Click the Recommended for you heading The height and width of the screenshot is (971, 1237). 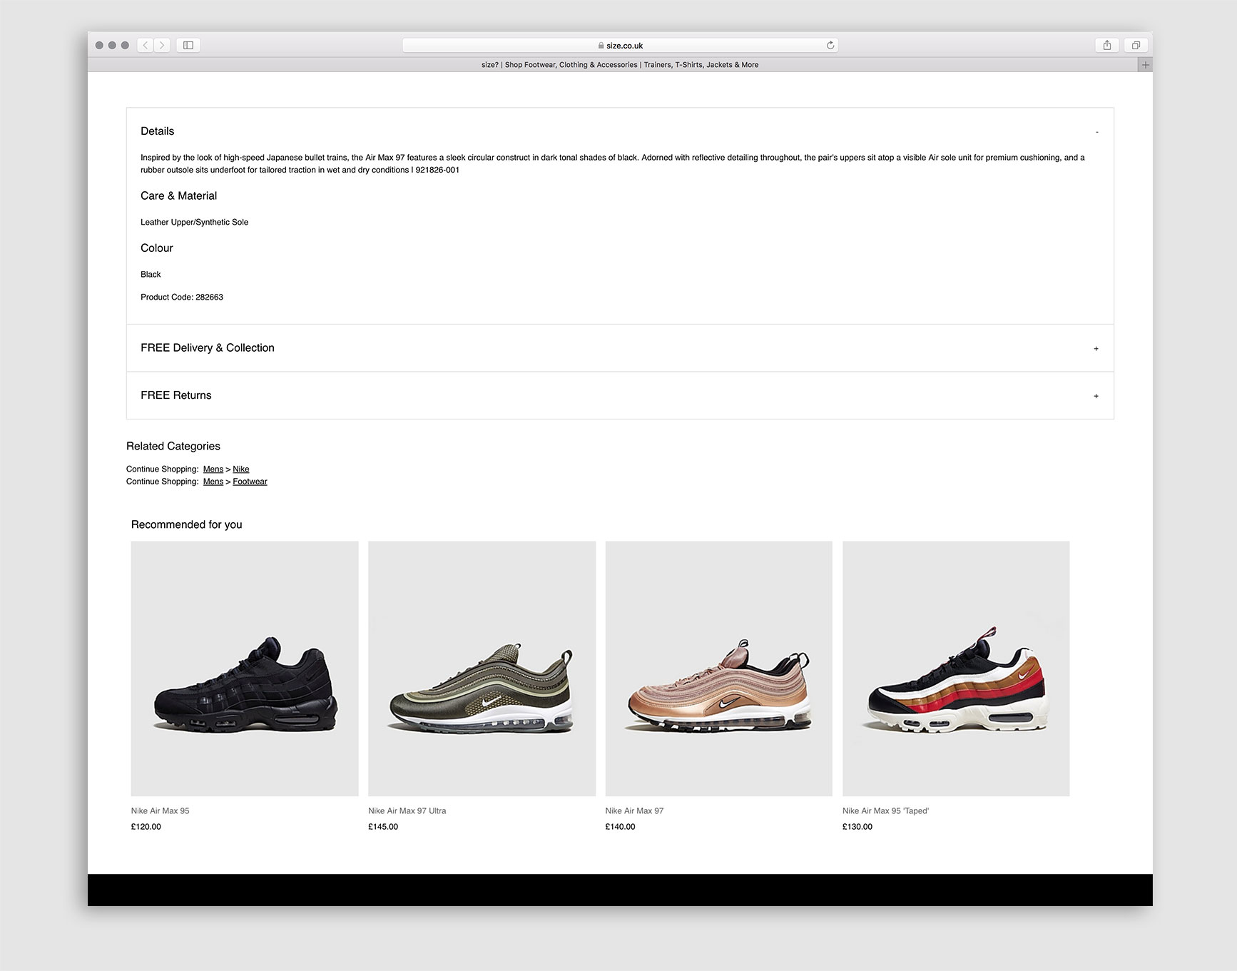click(187, 525)
